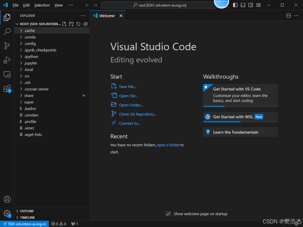Expand the .vscode-server folder
Image resolution: width=303 pixels, height=227 pixels.
click(52, 89)
